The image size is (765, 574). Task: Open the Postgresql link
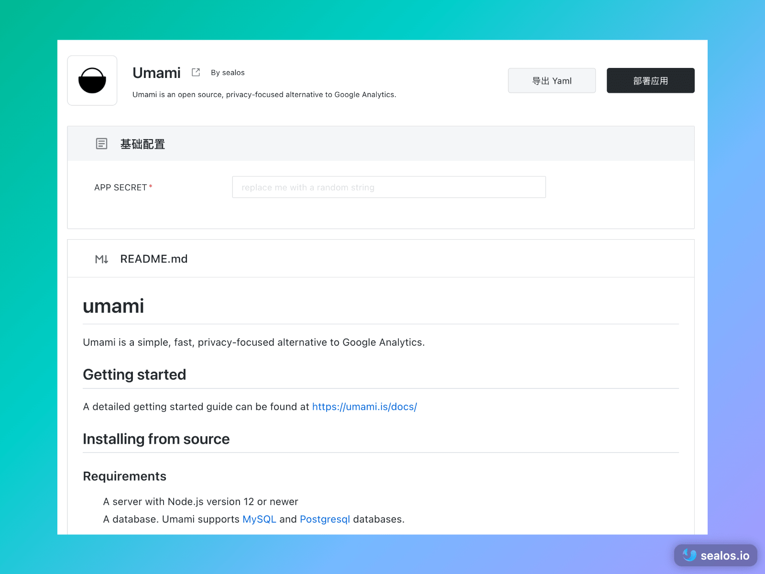[x=325, y=519]
